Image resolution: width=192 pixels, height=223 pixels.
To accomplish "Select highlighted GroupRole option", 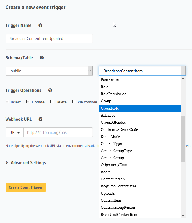I will 140,108.
